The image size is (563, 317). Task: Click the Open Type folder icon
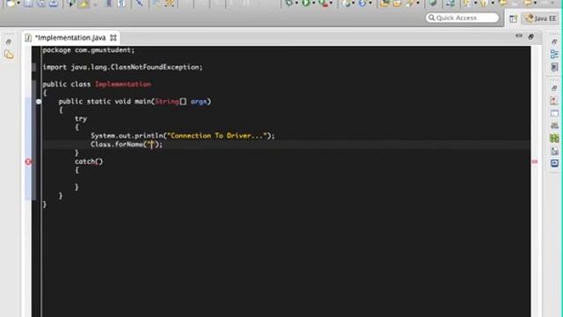(384, 4)
